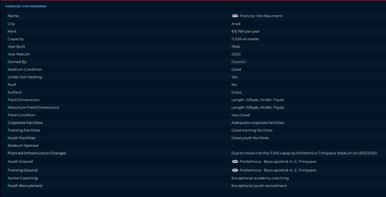This screenshot has width=386, height=197.
Task: Click the Exceptional academy coaching value
Action: click(x=260, y=178)
